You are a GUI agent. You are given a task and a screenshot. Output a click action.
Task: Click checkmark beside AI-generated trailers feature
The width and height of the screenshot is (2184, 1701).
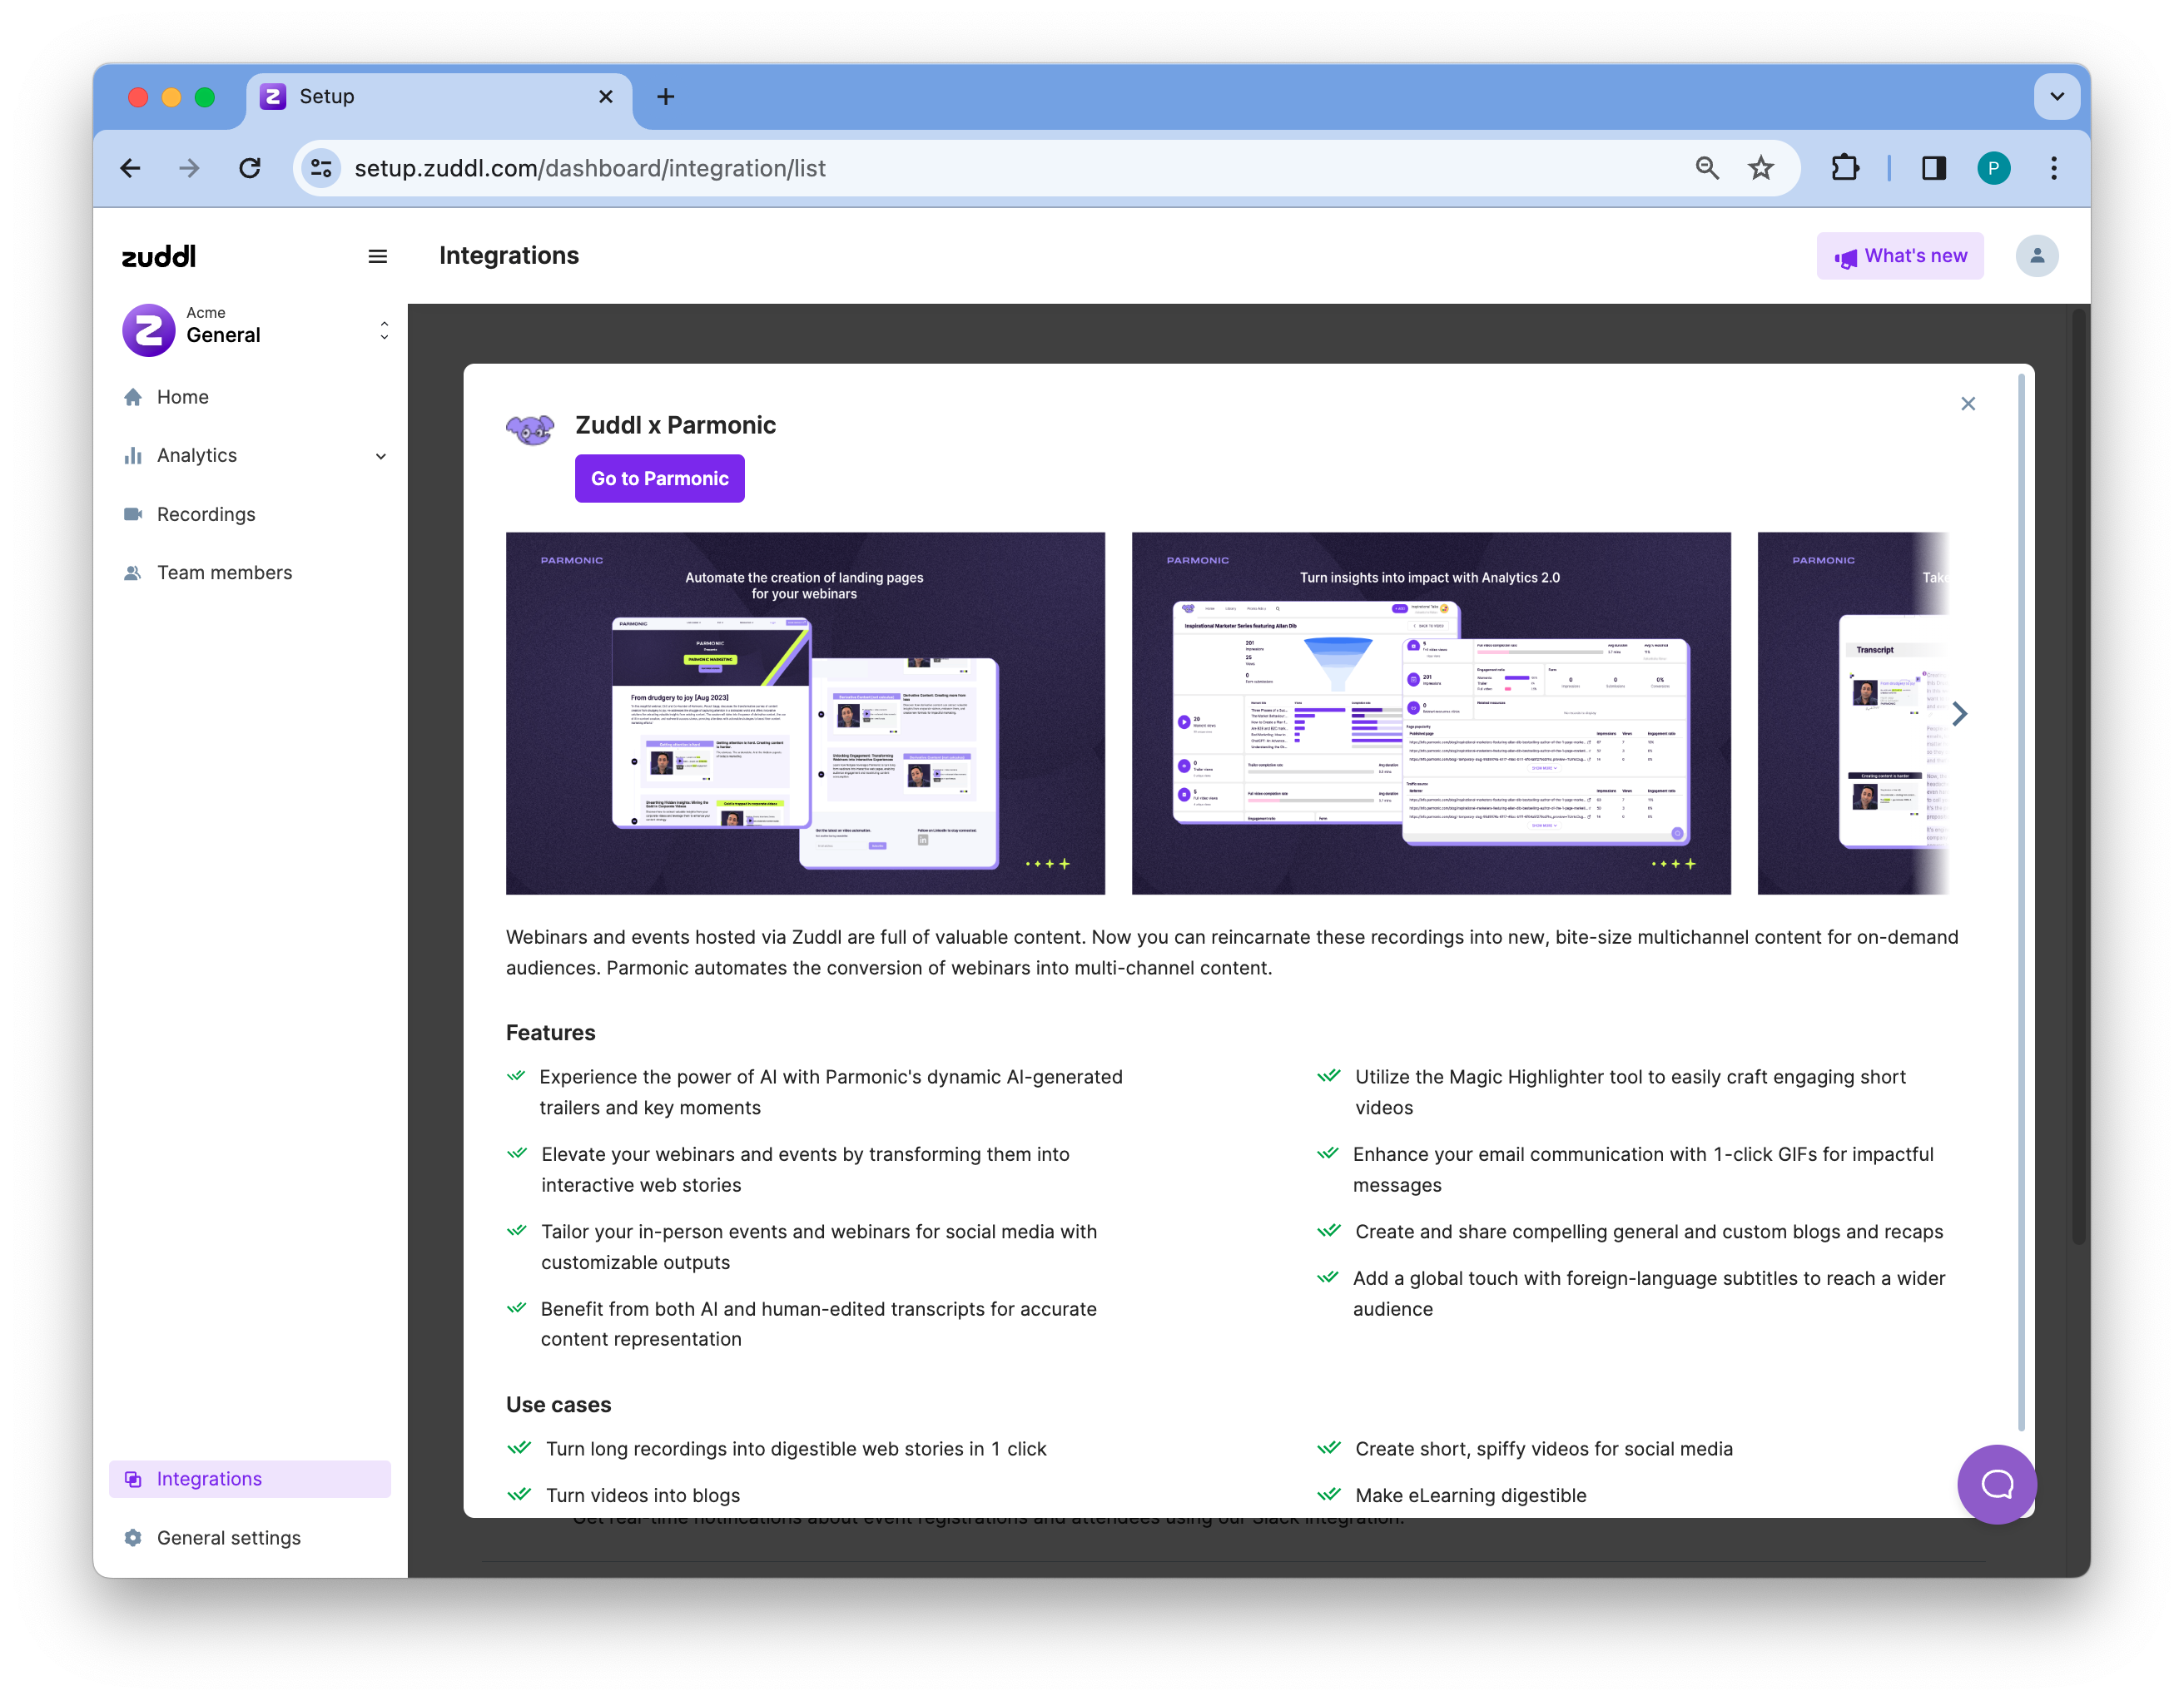pos(516,1077)
